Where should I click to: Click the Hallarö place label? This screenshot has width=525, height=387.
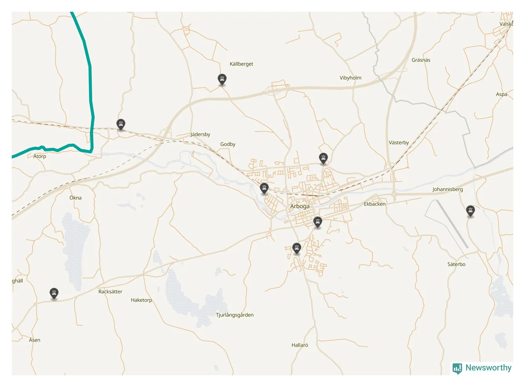[300, 345]
